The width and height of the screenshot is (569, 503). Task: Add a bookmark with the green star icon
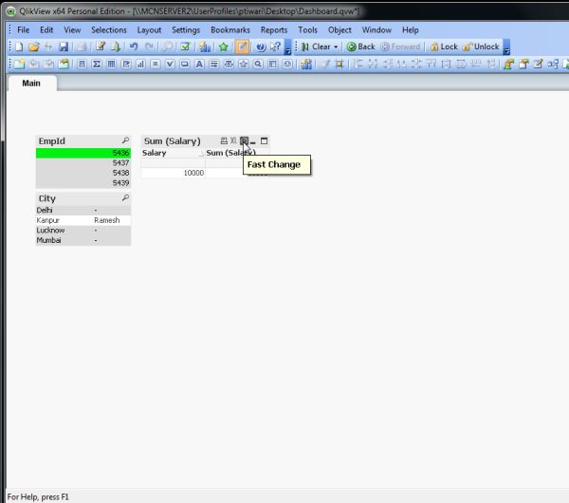click(x=224, y=47)
